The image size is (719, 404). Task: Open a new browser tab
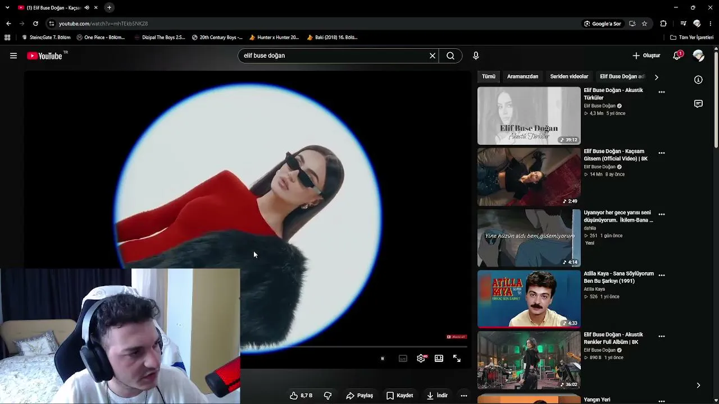(109, 8)
